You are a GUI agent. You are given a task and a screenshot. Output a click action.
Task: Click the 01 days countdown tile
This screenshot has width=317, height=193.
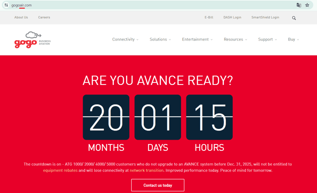(158, 117)
